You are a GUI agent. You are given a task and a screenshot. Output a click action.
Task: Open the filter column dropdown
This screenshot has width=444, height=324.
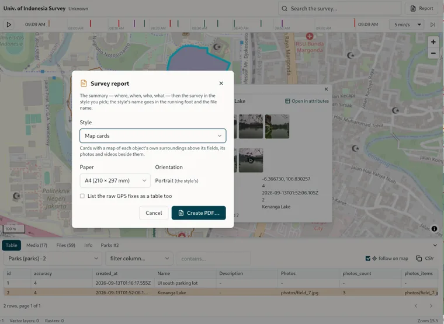(x=139, y=259)
